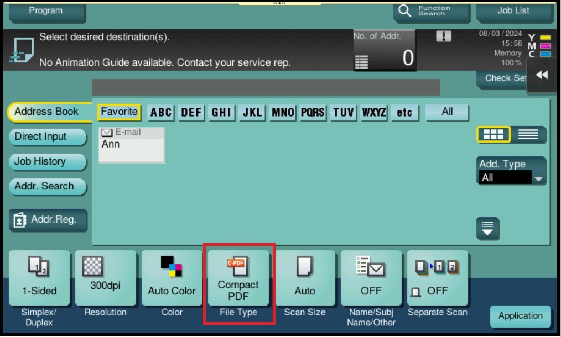Open the scroll-down list menu button

[x=487, y=228]
